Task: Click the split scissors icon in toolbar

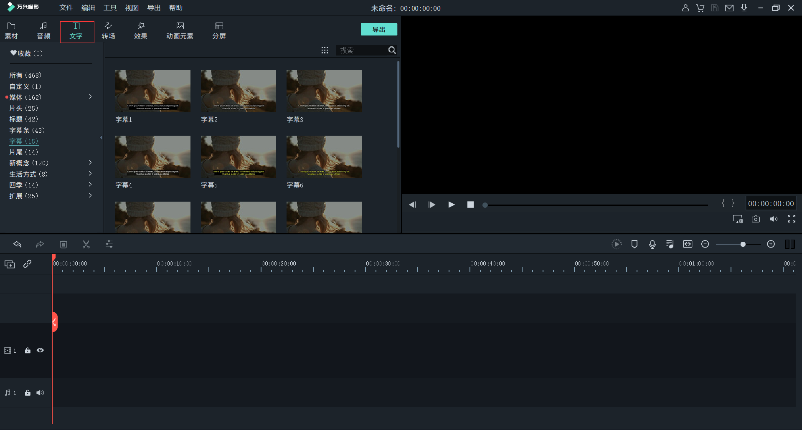Action: (86, 244)
